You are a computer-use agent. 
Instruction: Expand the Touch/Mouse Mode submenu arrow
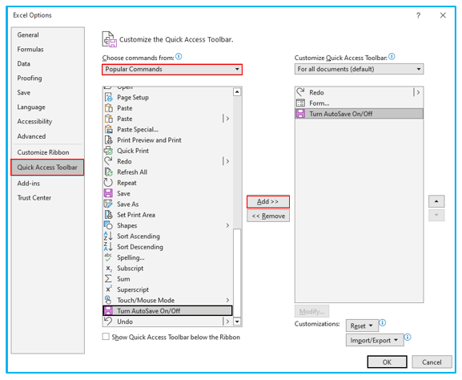227,300
